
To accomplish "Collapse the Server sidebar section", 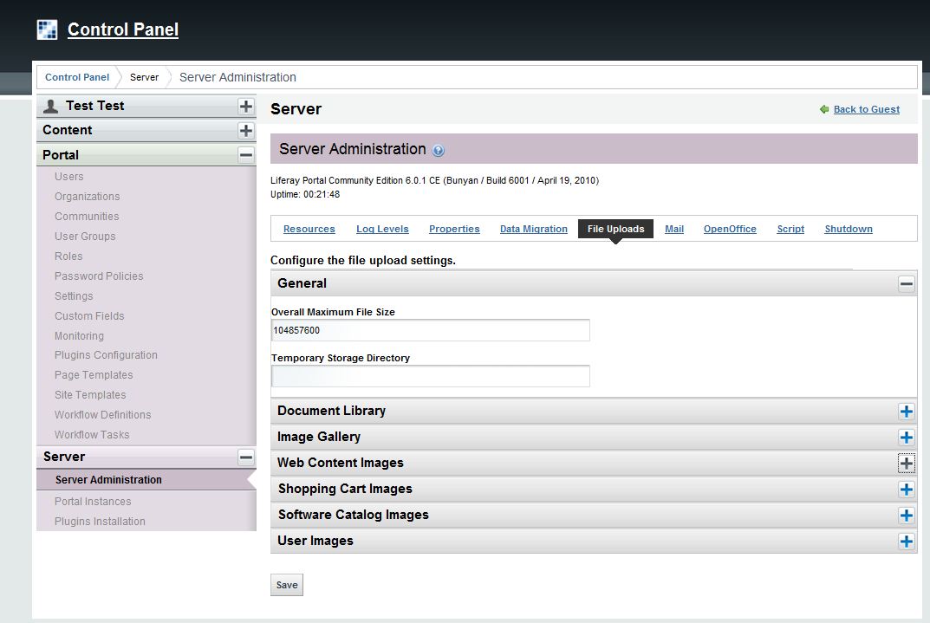I will pyautogui.click(x=246, y=457).
